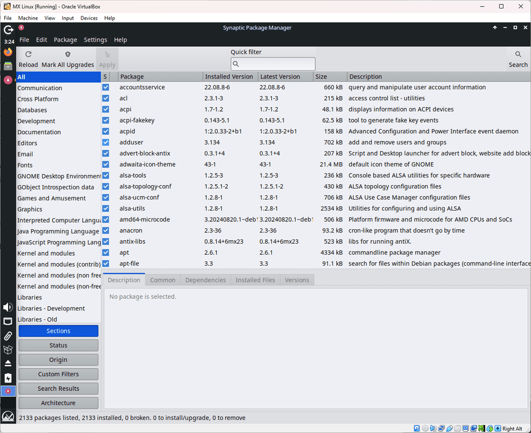This screenshot has width=531, height=433.
Task: Click the Custom Filters button
Action: point(58,374)
